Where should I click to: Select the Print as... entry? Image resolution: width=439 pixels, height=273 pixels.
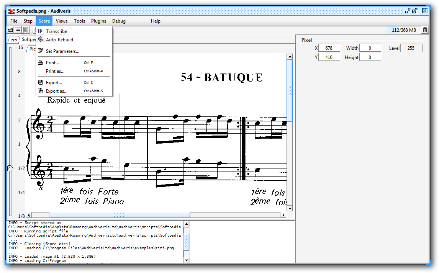74,71
